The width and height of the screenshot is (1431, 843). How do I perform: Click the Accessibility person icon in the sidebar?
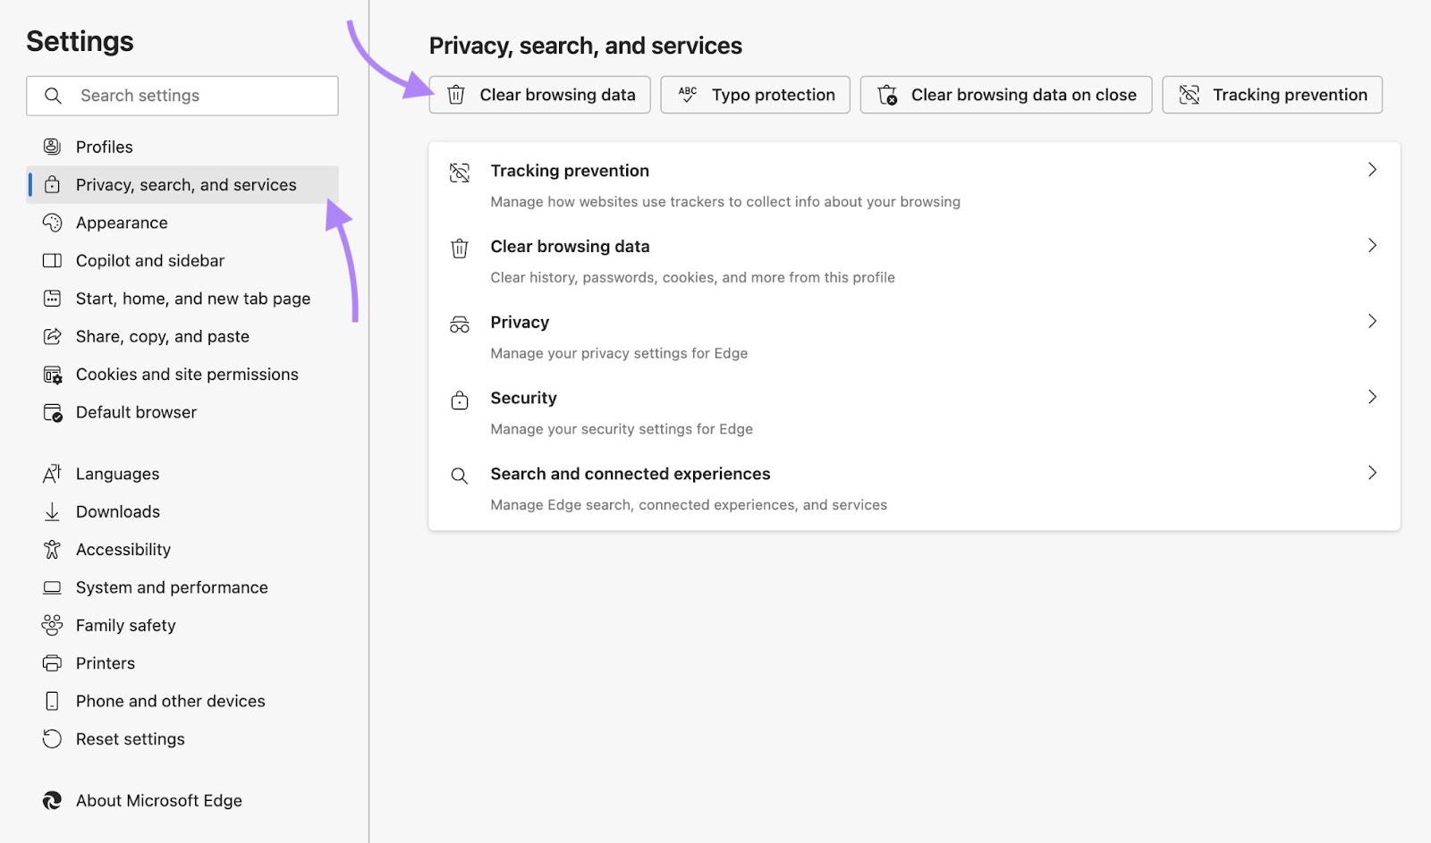point(53,549)
